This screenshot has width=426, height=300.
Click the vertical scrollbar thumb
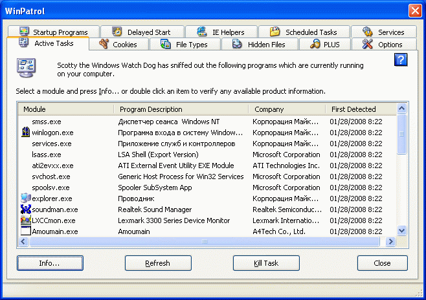(x=401, y=134)
